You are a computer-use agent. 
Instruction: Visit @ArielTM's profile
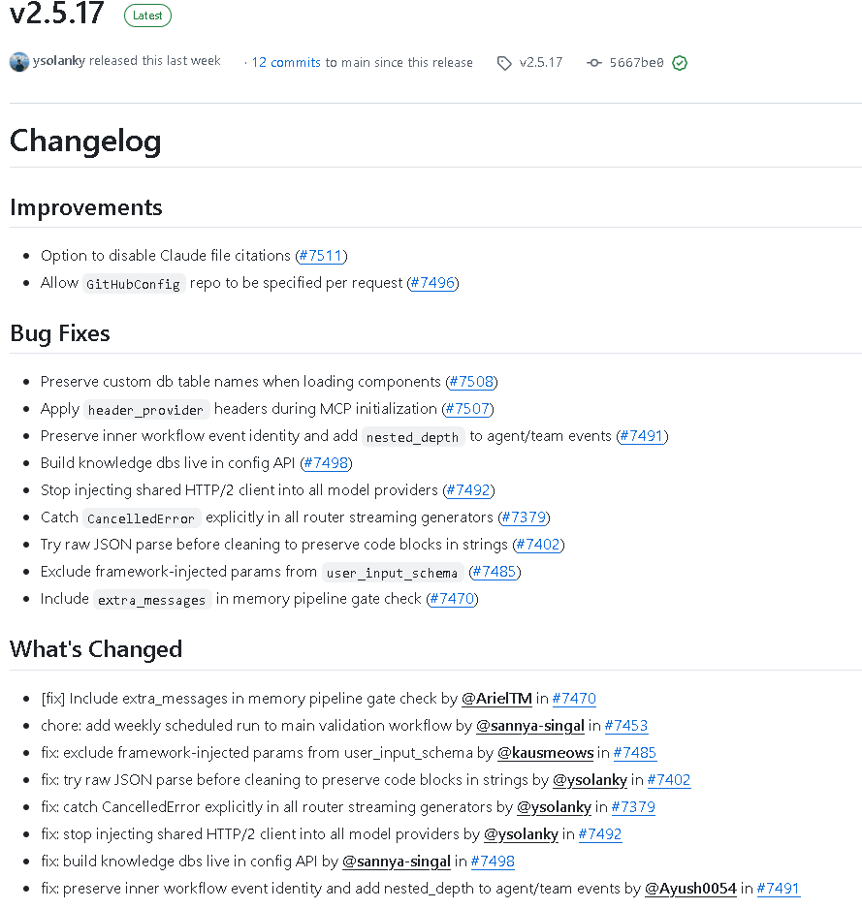[x=497, y=698]
